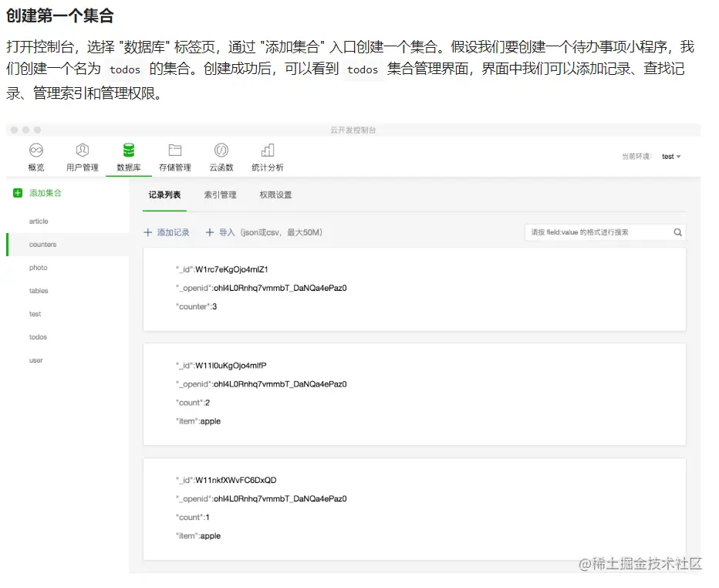Switch to the 记录列表 tab
719x588 pixels.
(164, 195)
